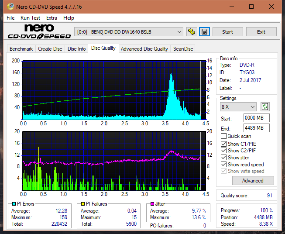Toggle the Show read speed checkbox
285x234 pixels.
(223, 164)
